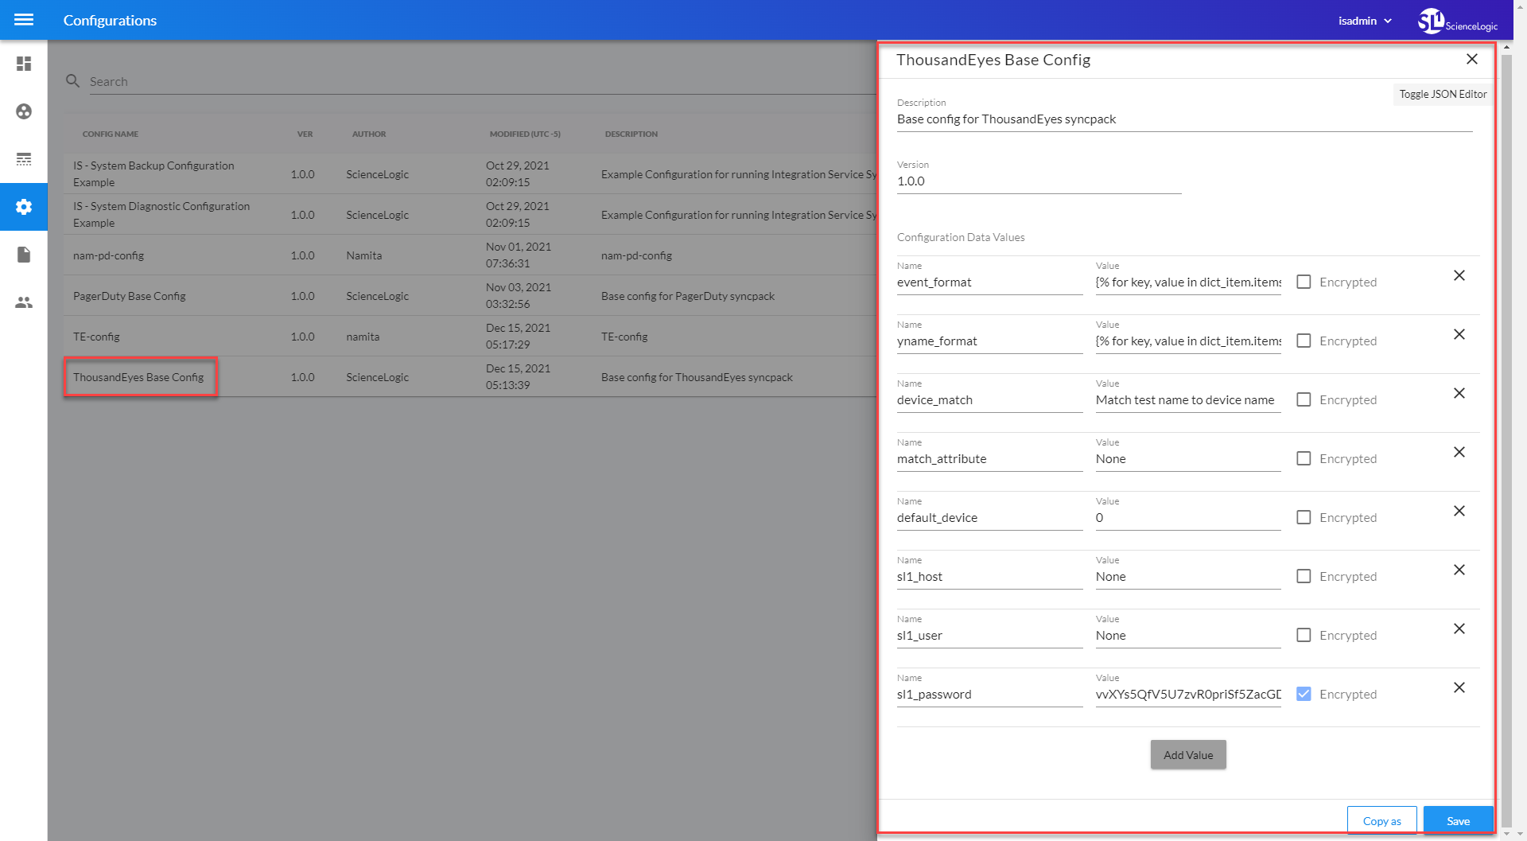
Task: Open ThousandEyes Base Config row
Action: (x=470, y=376)
